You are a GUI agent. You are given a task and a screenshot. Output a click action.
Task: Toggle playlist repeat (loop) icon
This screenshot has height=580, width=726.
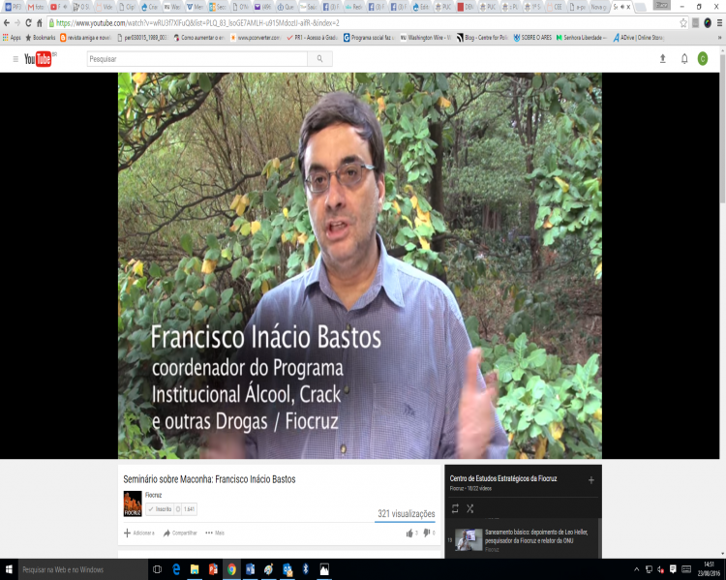pyautogui.click(x=455, y=508)
